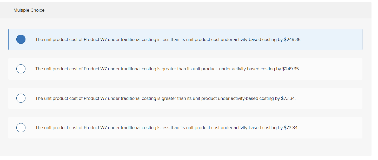Select the answer stating less than by $249.35

[168, 39]
